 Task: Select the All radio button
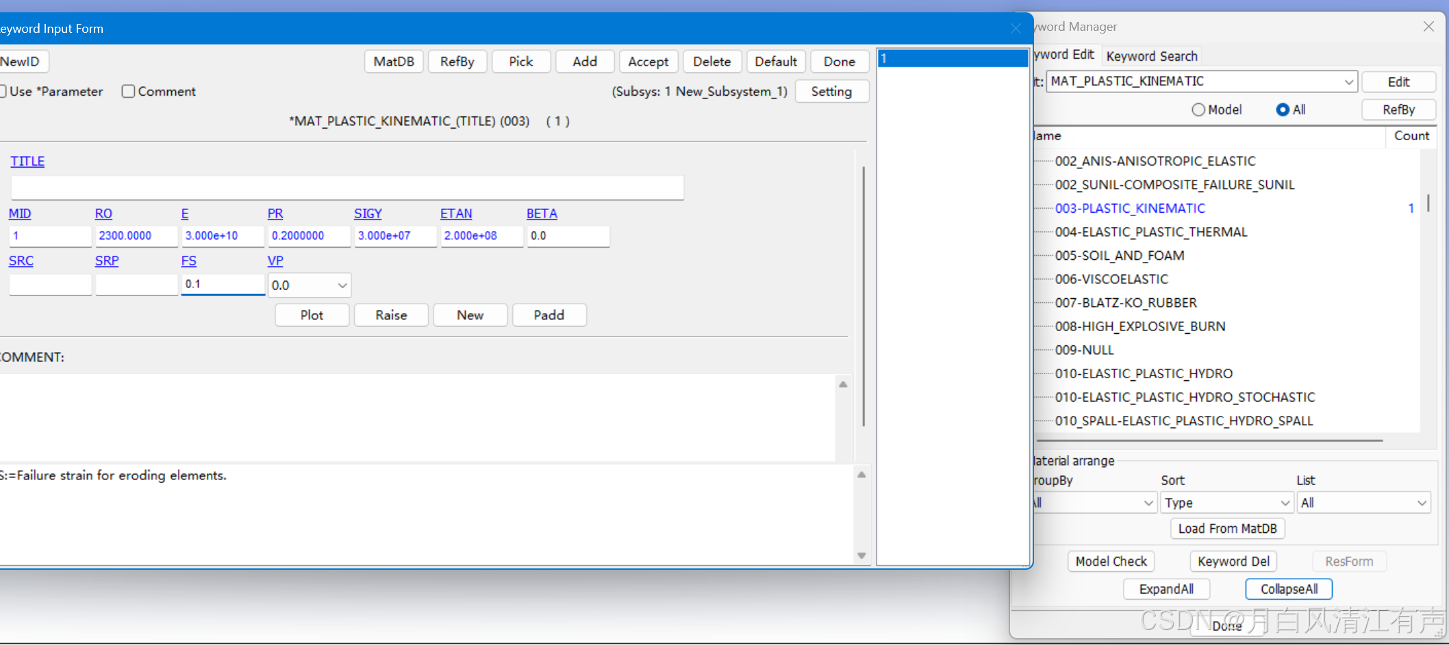pos(1283,110)
